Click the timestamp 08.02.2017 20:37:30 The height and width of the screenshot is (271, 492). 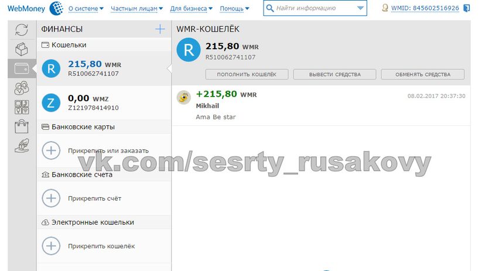coord(436,96)
